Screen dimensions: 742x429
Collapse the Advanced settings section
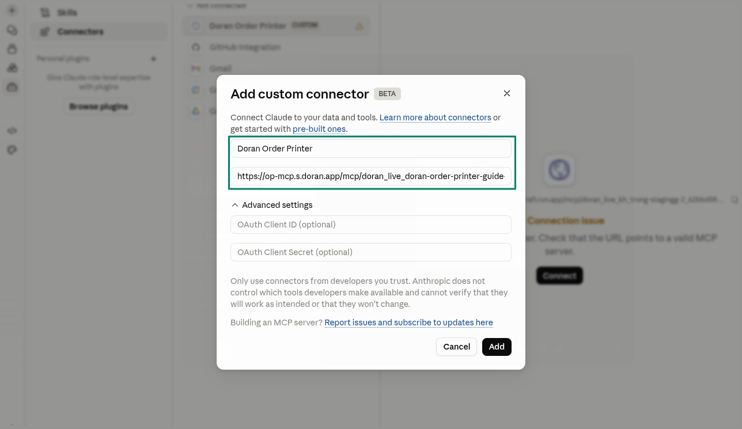click(272, 205)
